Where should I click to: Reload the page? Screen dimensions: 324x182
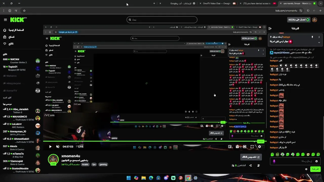point(308,11)
